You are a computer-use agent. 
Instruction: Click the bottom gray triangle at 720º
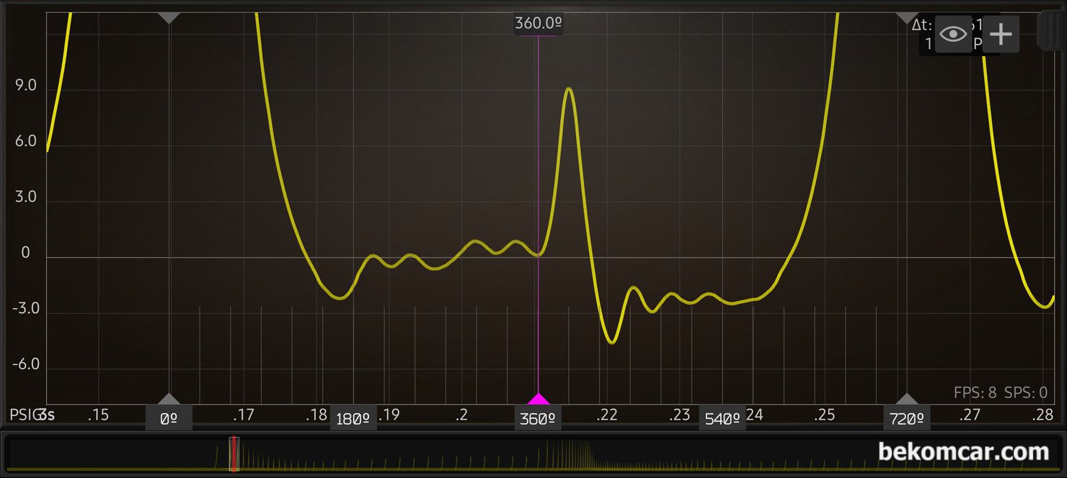(x=906, y=399)
